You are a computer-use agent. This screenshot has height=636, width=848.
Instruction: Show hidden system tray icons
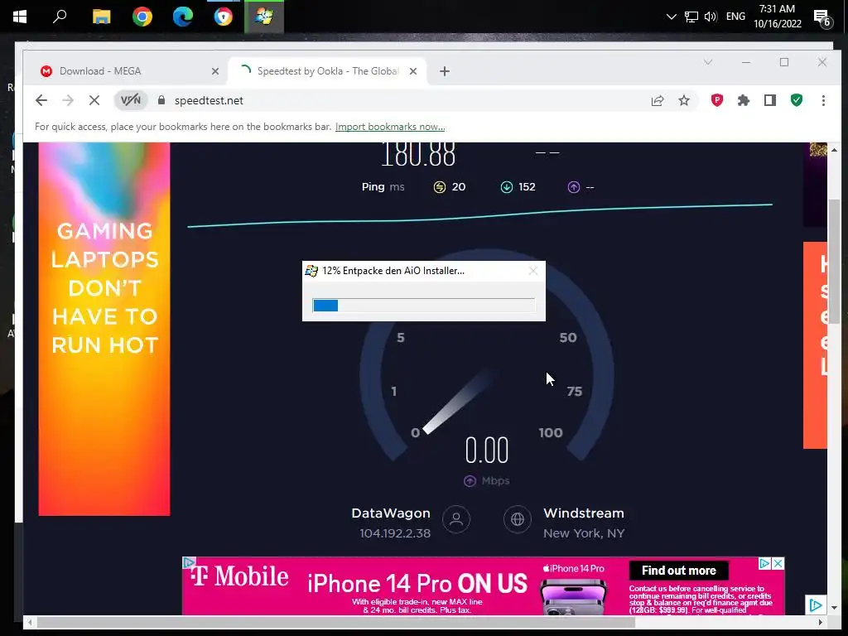coord(671,17)
